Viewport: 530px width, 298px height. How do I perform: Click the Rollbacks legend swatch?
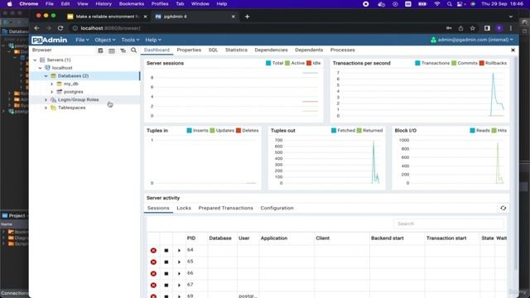point(482,63)
